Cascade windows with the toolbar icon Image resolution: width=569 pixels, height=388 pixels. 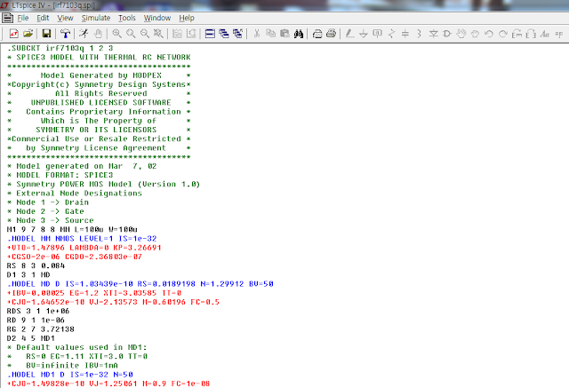click(224, 34)
